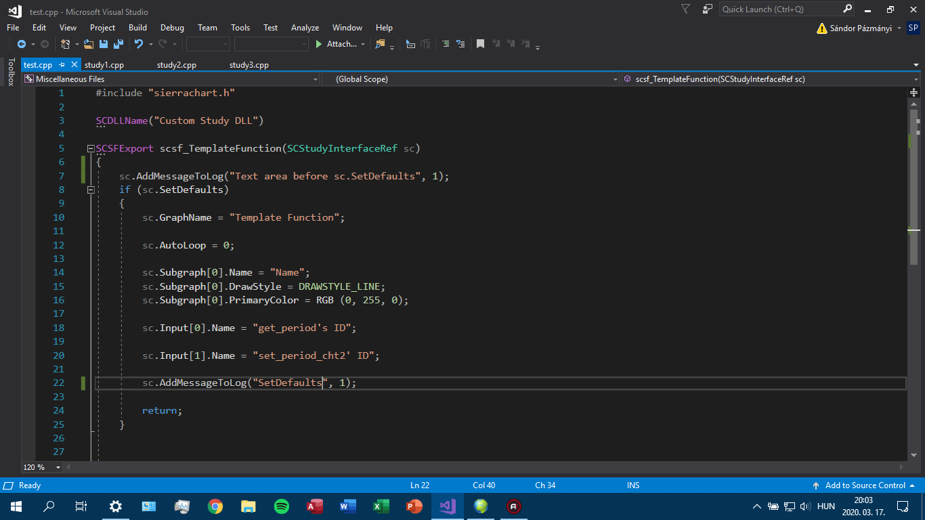The width and height of the screenshot is (925, 520).
Task: Toggle the pin on test.cpp tab
Action: (62, 65)
